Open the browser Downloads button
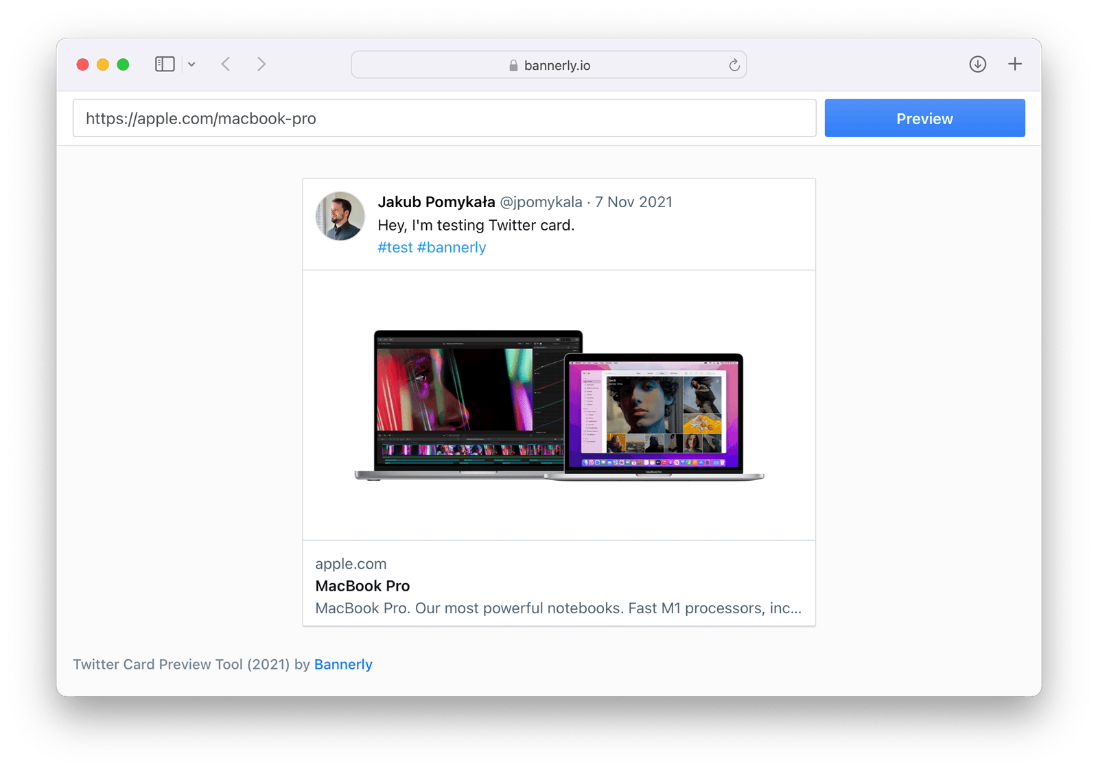This screenshot has width=1098, height=771. pyautogui.click(x=977, y=64)
